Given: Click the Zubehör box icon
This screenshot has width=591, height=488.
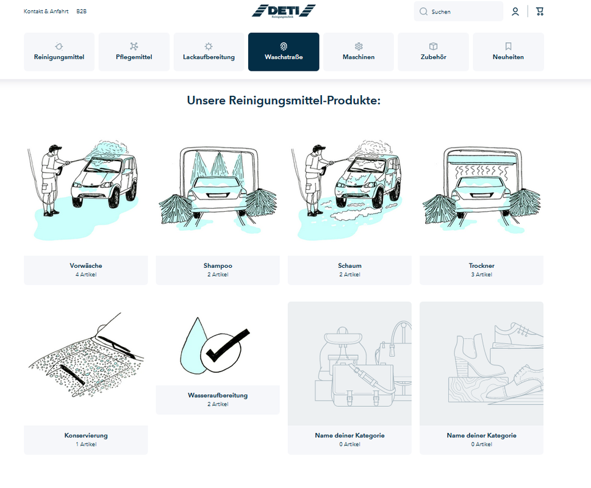Looking at the screenshot, I should [x=434, y=46].
